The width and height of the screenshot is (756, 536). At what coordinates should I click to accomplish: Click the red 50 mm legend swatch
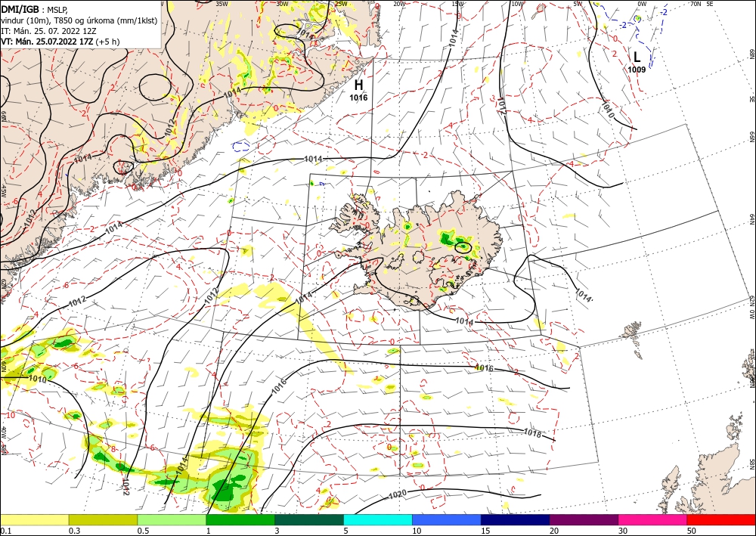coord(721,520)
